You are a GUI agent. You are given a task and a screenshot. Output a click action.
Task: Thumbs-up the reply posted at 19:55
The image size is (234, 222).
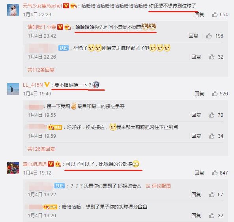(x=212, y=115)
